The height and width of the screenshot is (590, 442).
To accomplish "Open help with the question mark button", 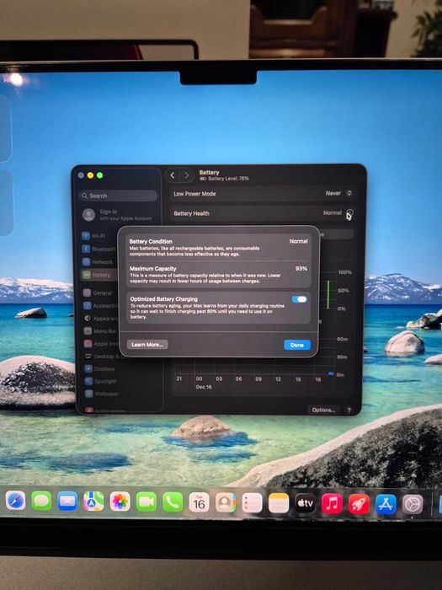I will tap(349, 410).
